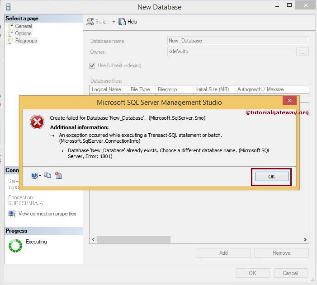The image size is (317, 285).
Task: Click the File Type column header
Action: [142, 89]
